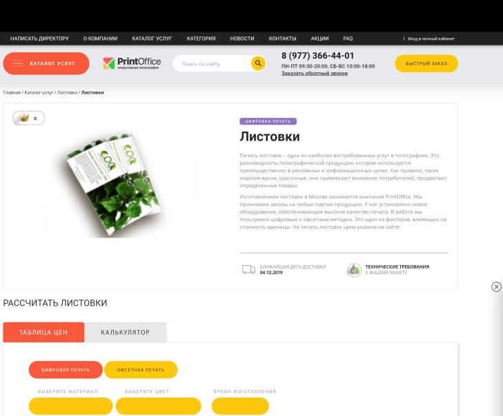The image size is (503, 416).
Task: Select Цифровая печать print type
Action: 66,370
